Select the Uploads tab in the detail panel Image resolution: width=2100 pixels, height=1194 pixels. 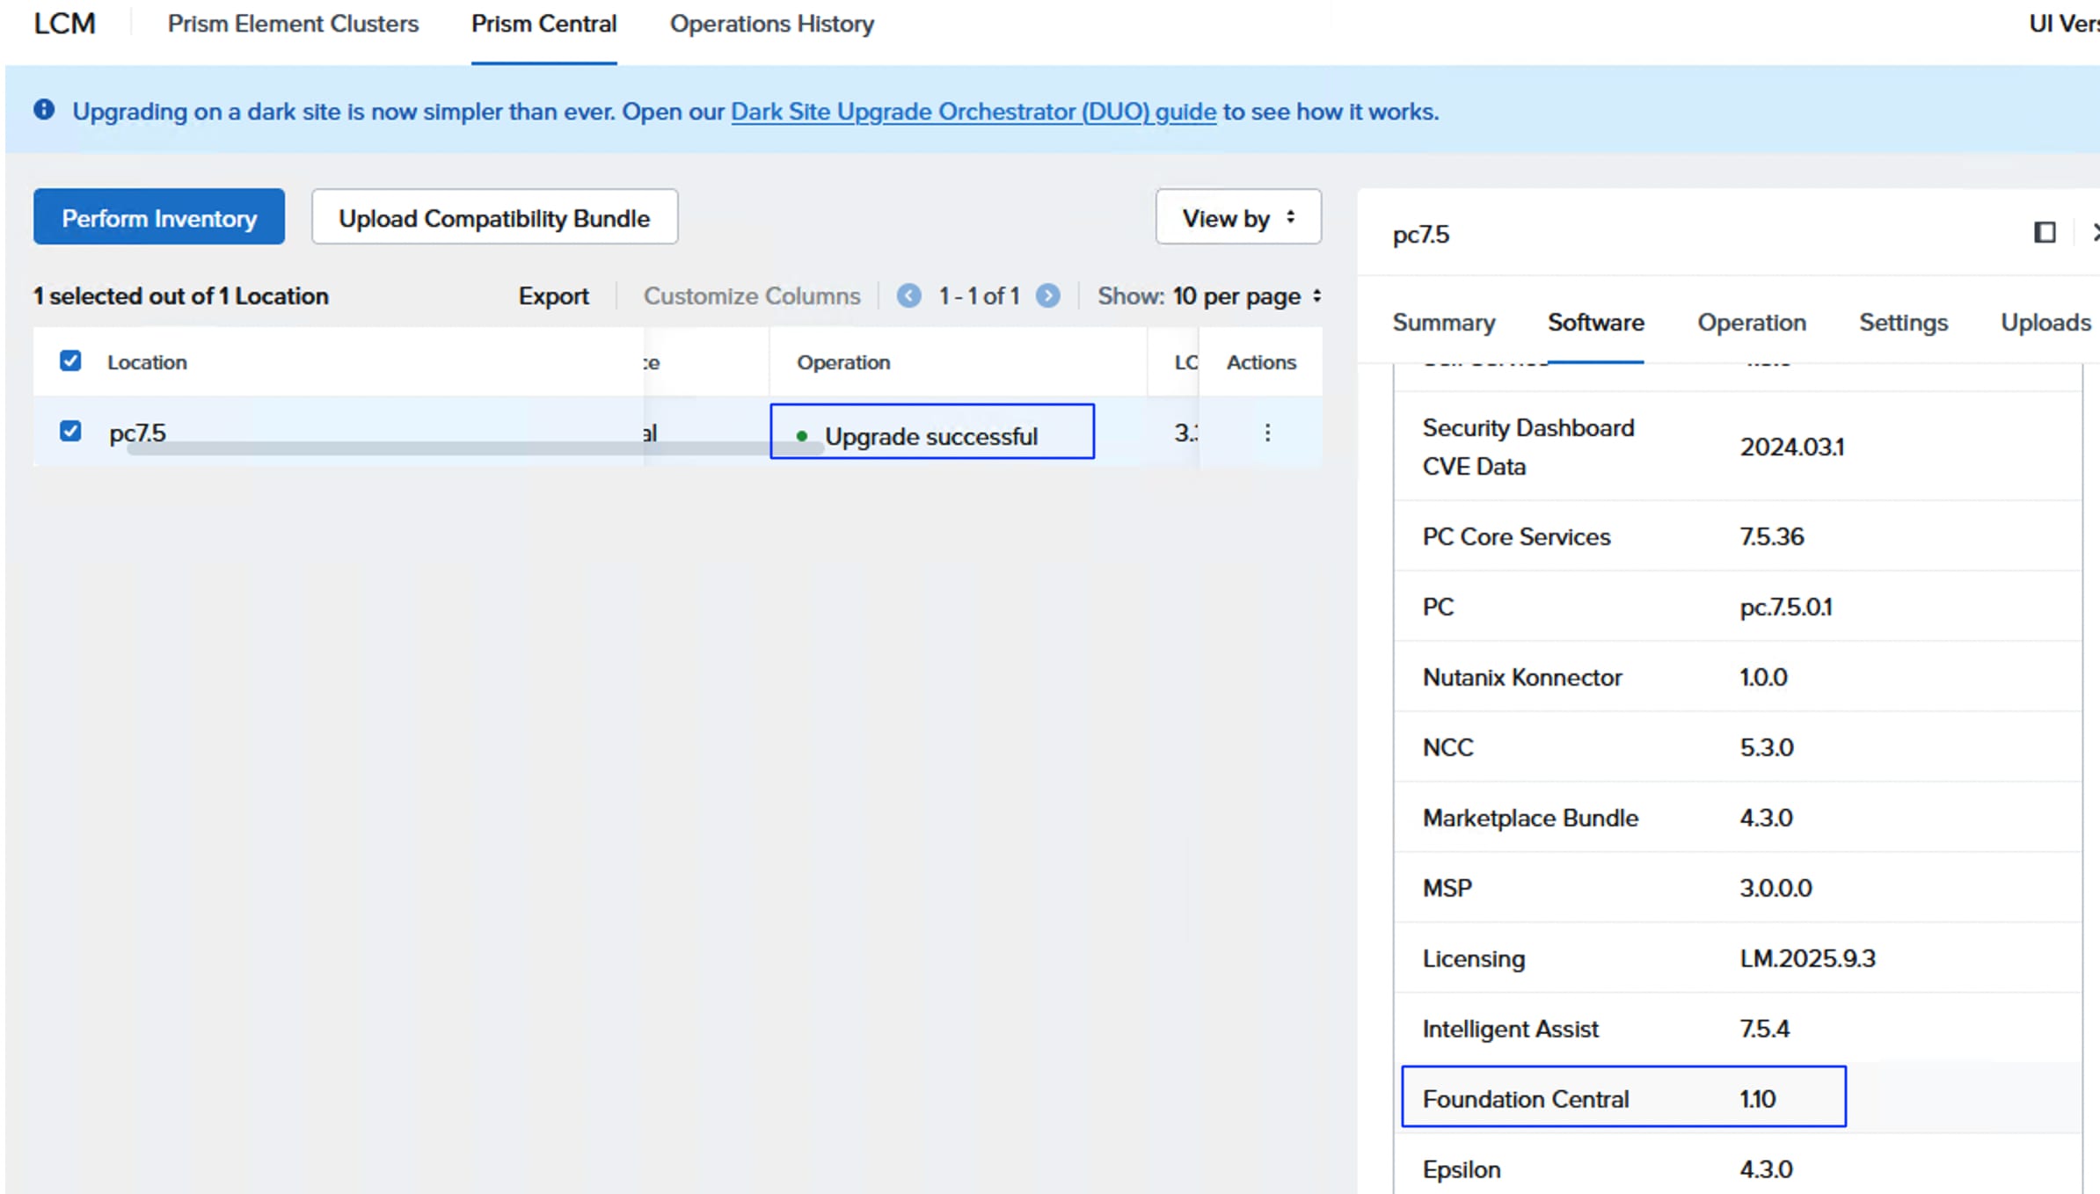pyautogui.click(x=2045, y=323)
